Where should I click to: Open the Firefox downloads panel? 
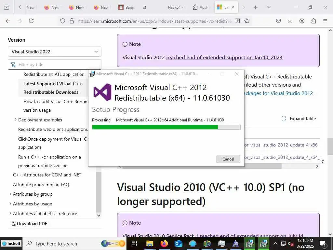pyautogui.click(x=290, y=21)
